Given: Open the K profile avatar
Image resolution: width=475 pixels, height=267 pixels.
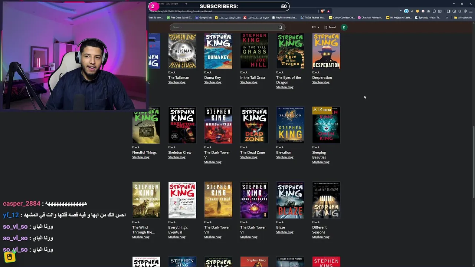Looking at the screenshot, I should pos(344,27).
